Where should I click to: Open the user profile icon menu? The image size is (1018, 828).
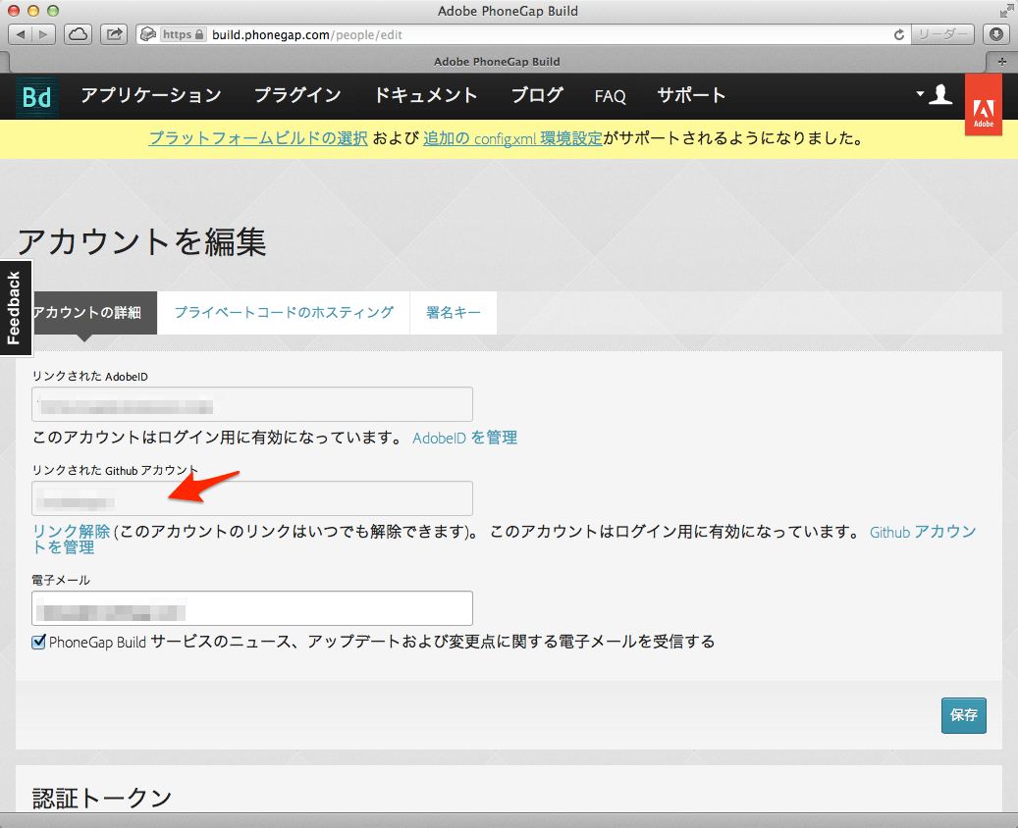(x=935, y=95)
